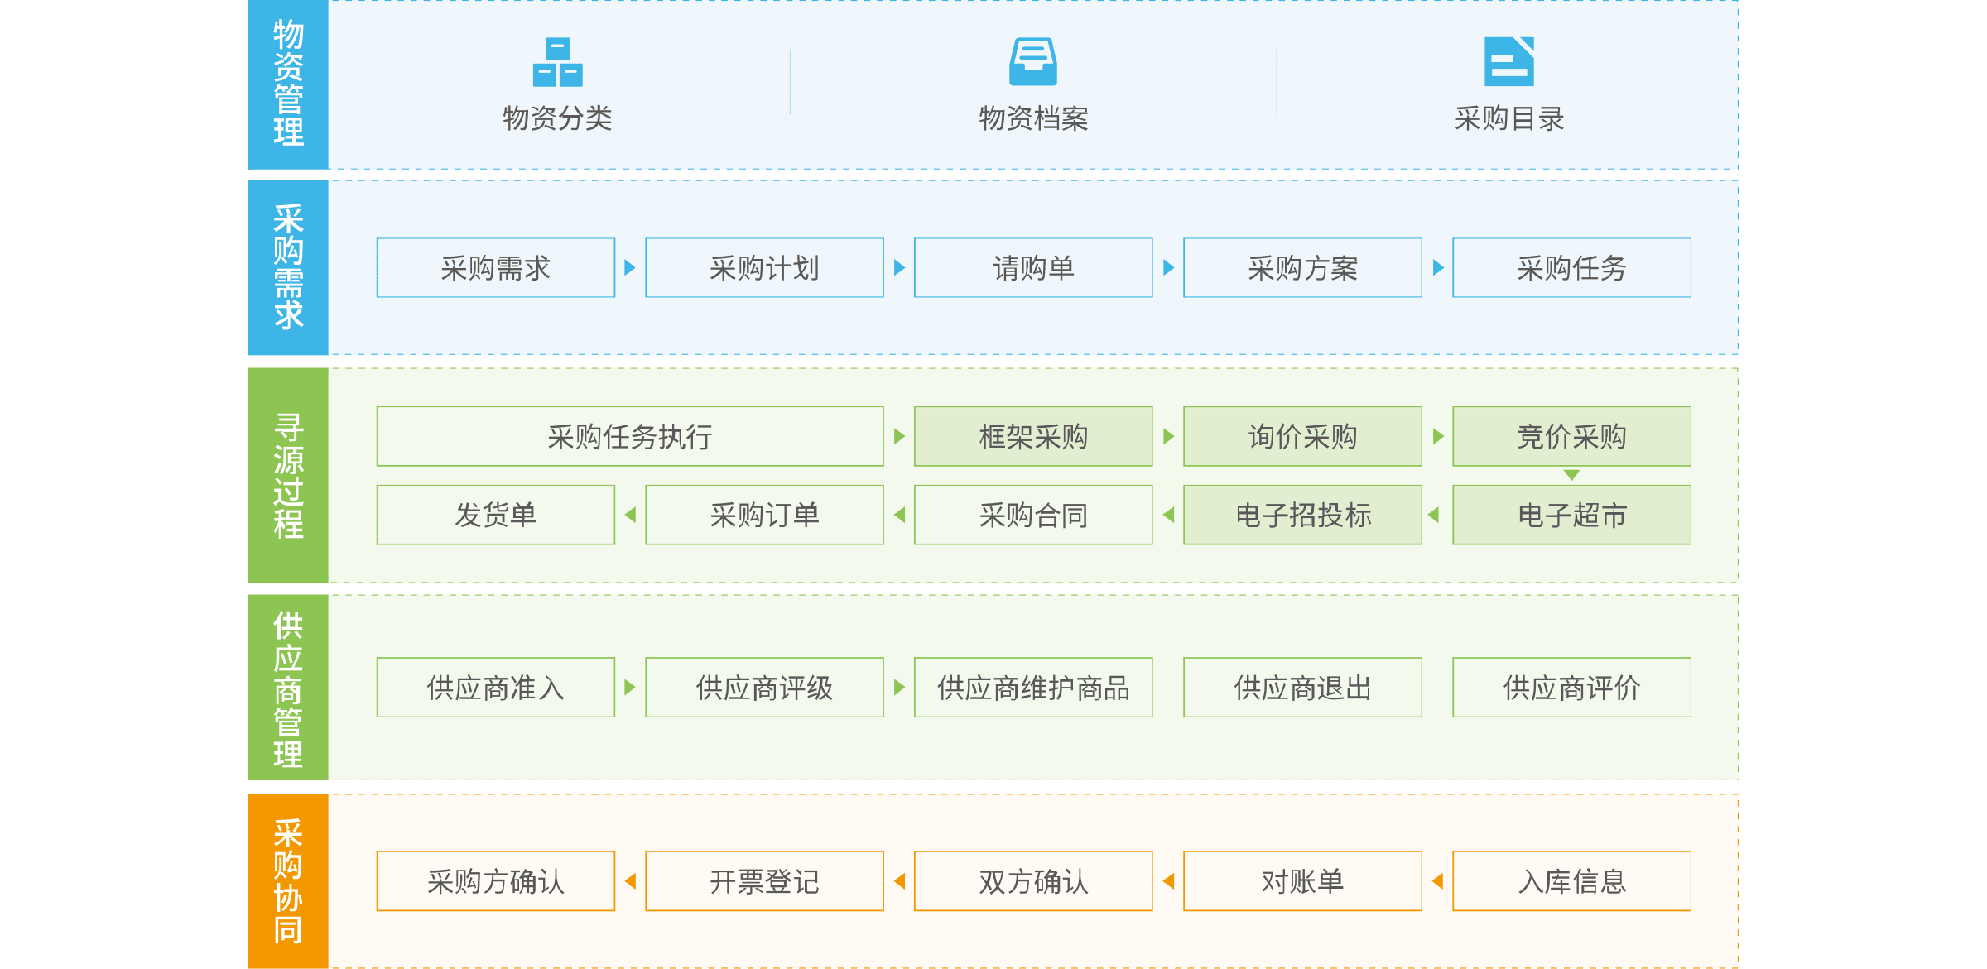This screenshot has height=969, width=1987.
Task: Click the 电子超市 box
Action: (1571, 515)
